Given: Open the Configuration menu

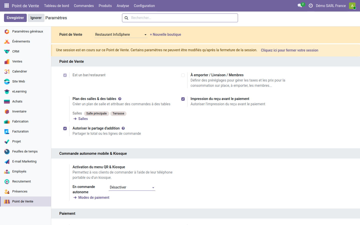Looking at the screenshot, I should pos(144,6).
